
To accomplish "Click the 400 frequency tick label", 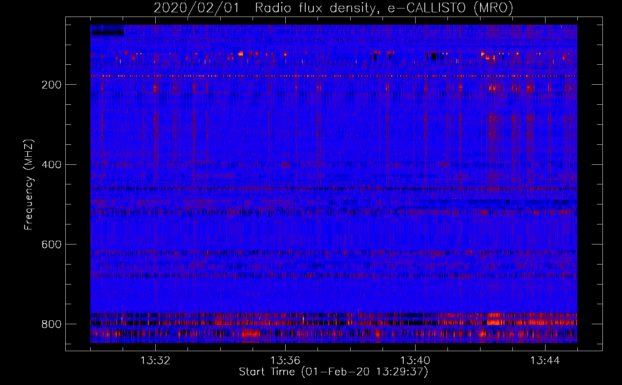I will (52, 165).
